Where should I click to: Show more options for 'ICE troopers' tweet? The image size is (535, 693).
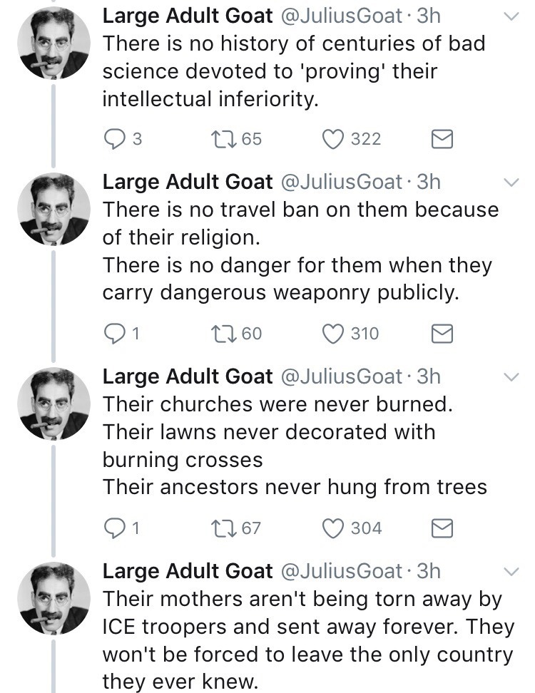tap(511, 571)
